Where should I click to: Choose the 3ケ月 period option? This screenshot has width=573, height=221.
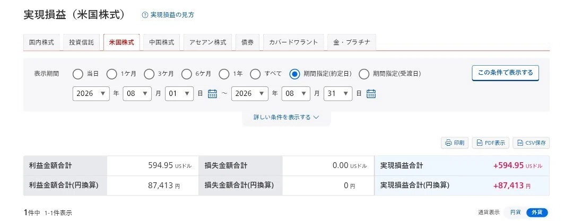point(149,74)
